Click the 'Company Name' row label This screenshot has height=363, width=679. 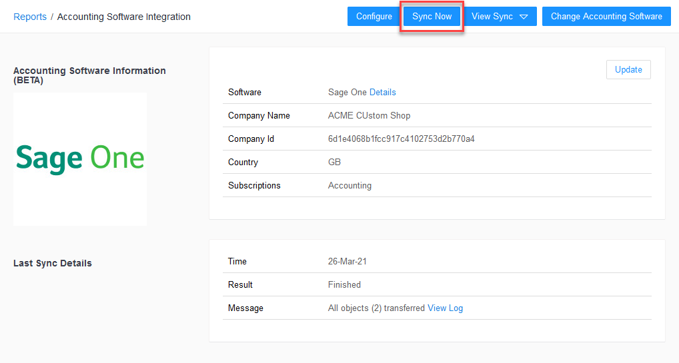tap(259, 115)
